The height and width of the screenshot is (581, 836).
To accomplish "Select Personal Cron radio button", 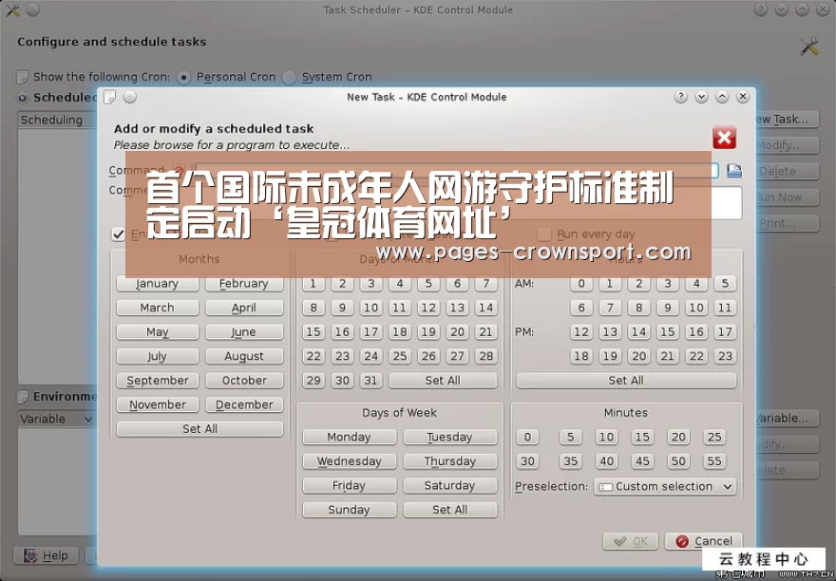I will 183,78.
